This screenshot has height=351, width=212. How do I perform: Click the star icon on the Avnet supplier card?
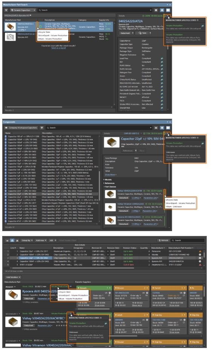click(x=116, y=315)
